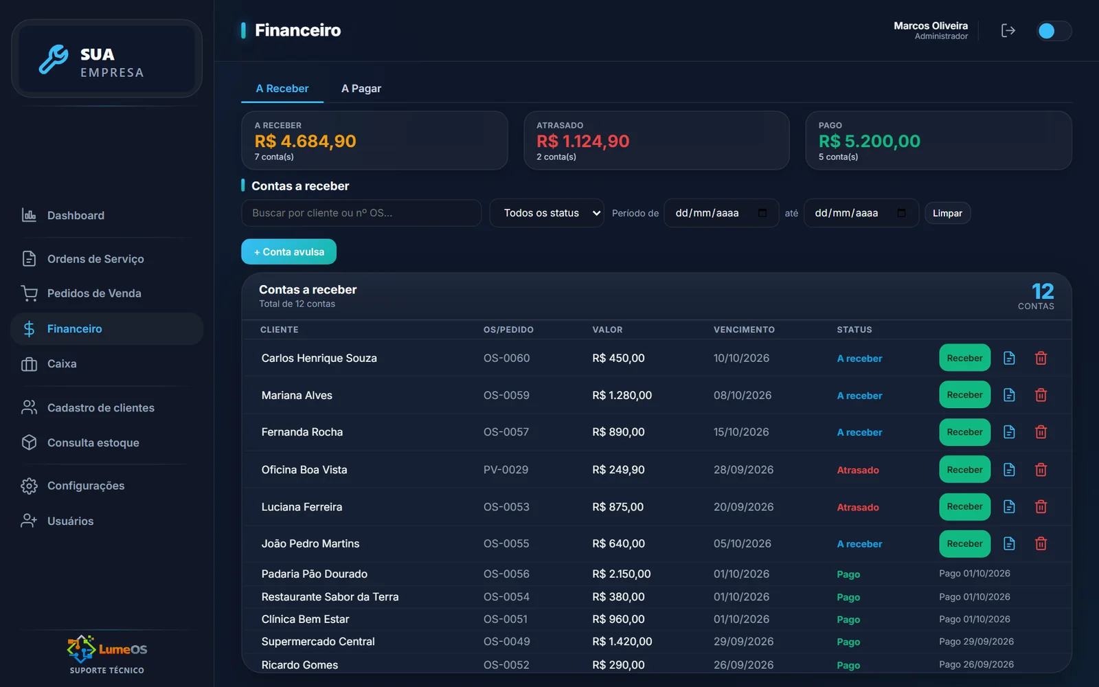1099x687 pixels.
Task: Click the Configurações gear icon
Action: click(29, 486)
